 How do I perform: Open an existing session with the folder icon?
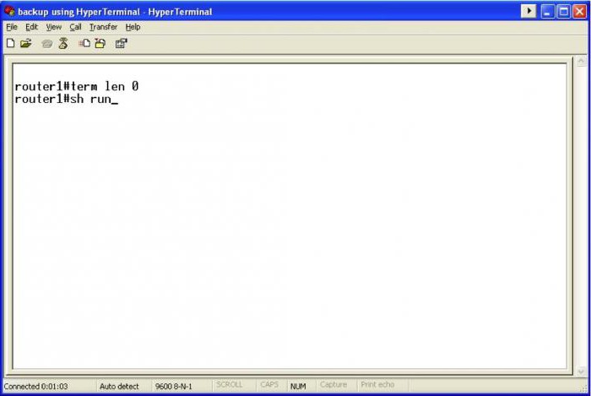point(25,43)
